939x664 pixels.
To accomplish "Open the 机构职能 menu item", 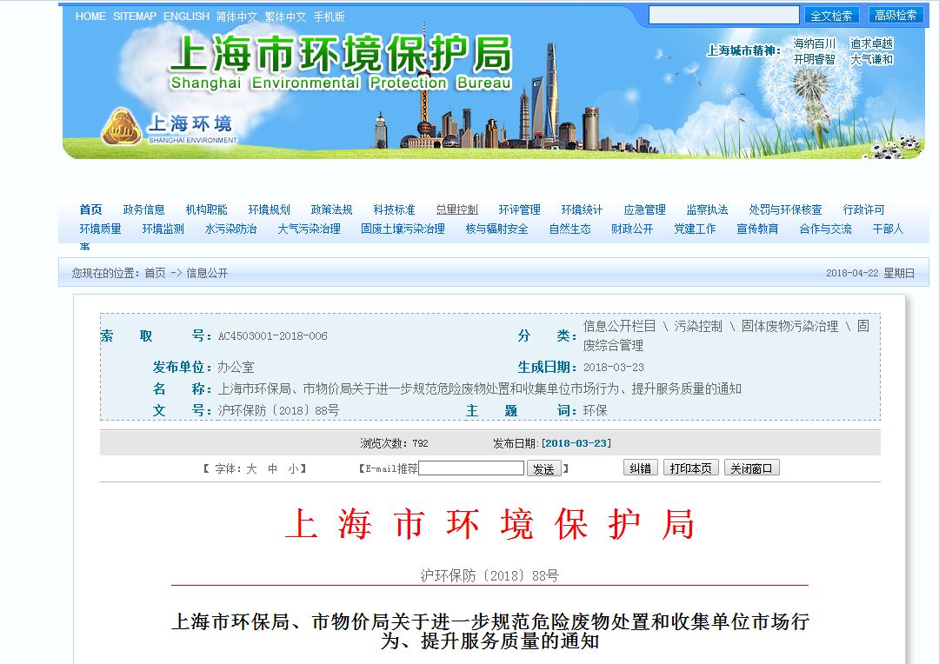I will coord(207,209).
